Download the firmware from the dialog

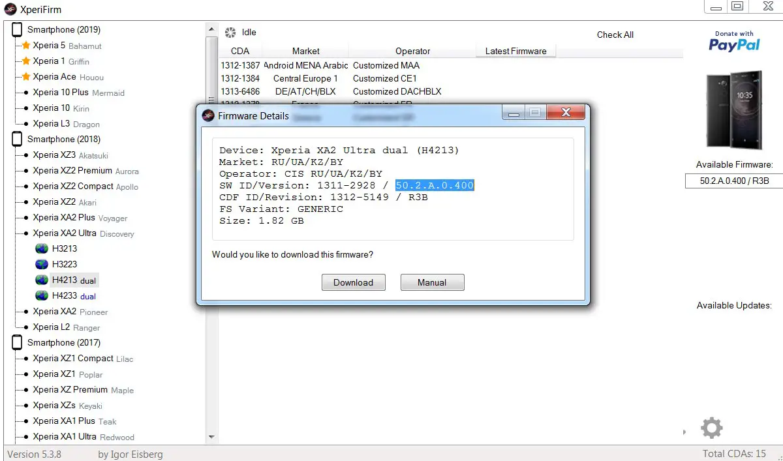tap(353, 282)
